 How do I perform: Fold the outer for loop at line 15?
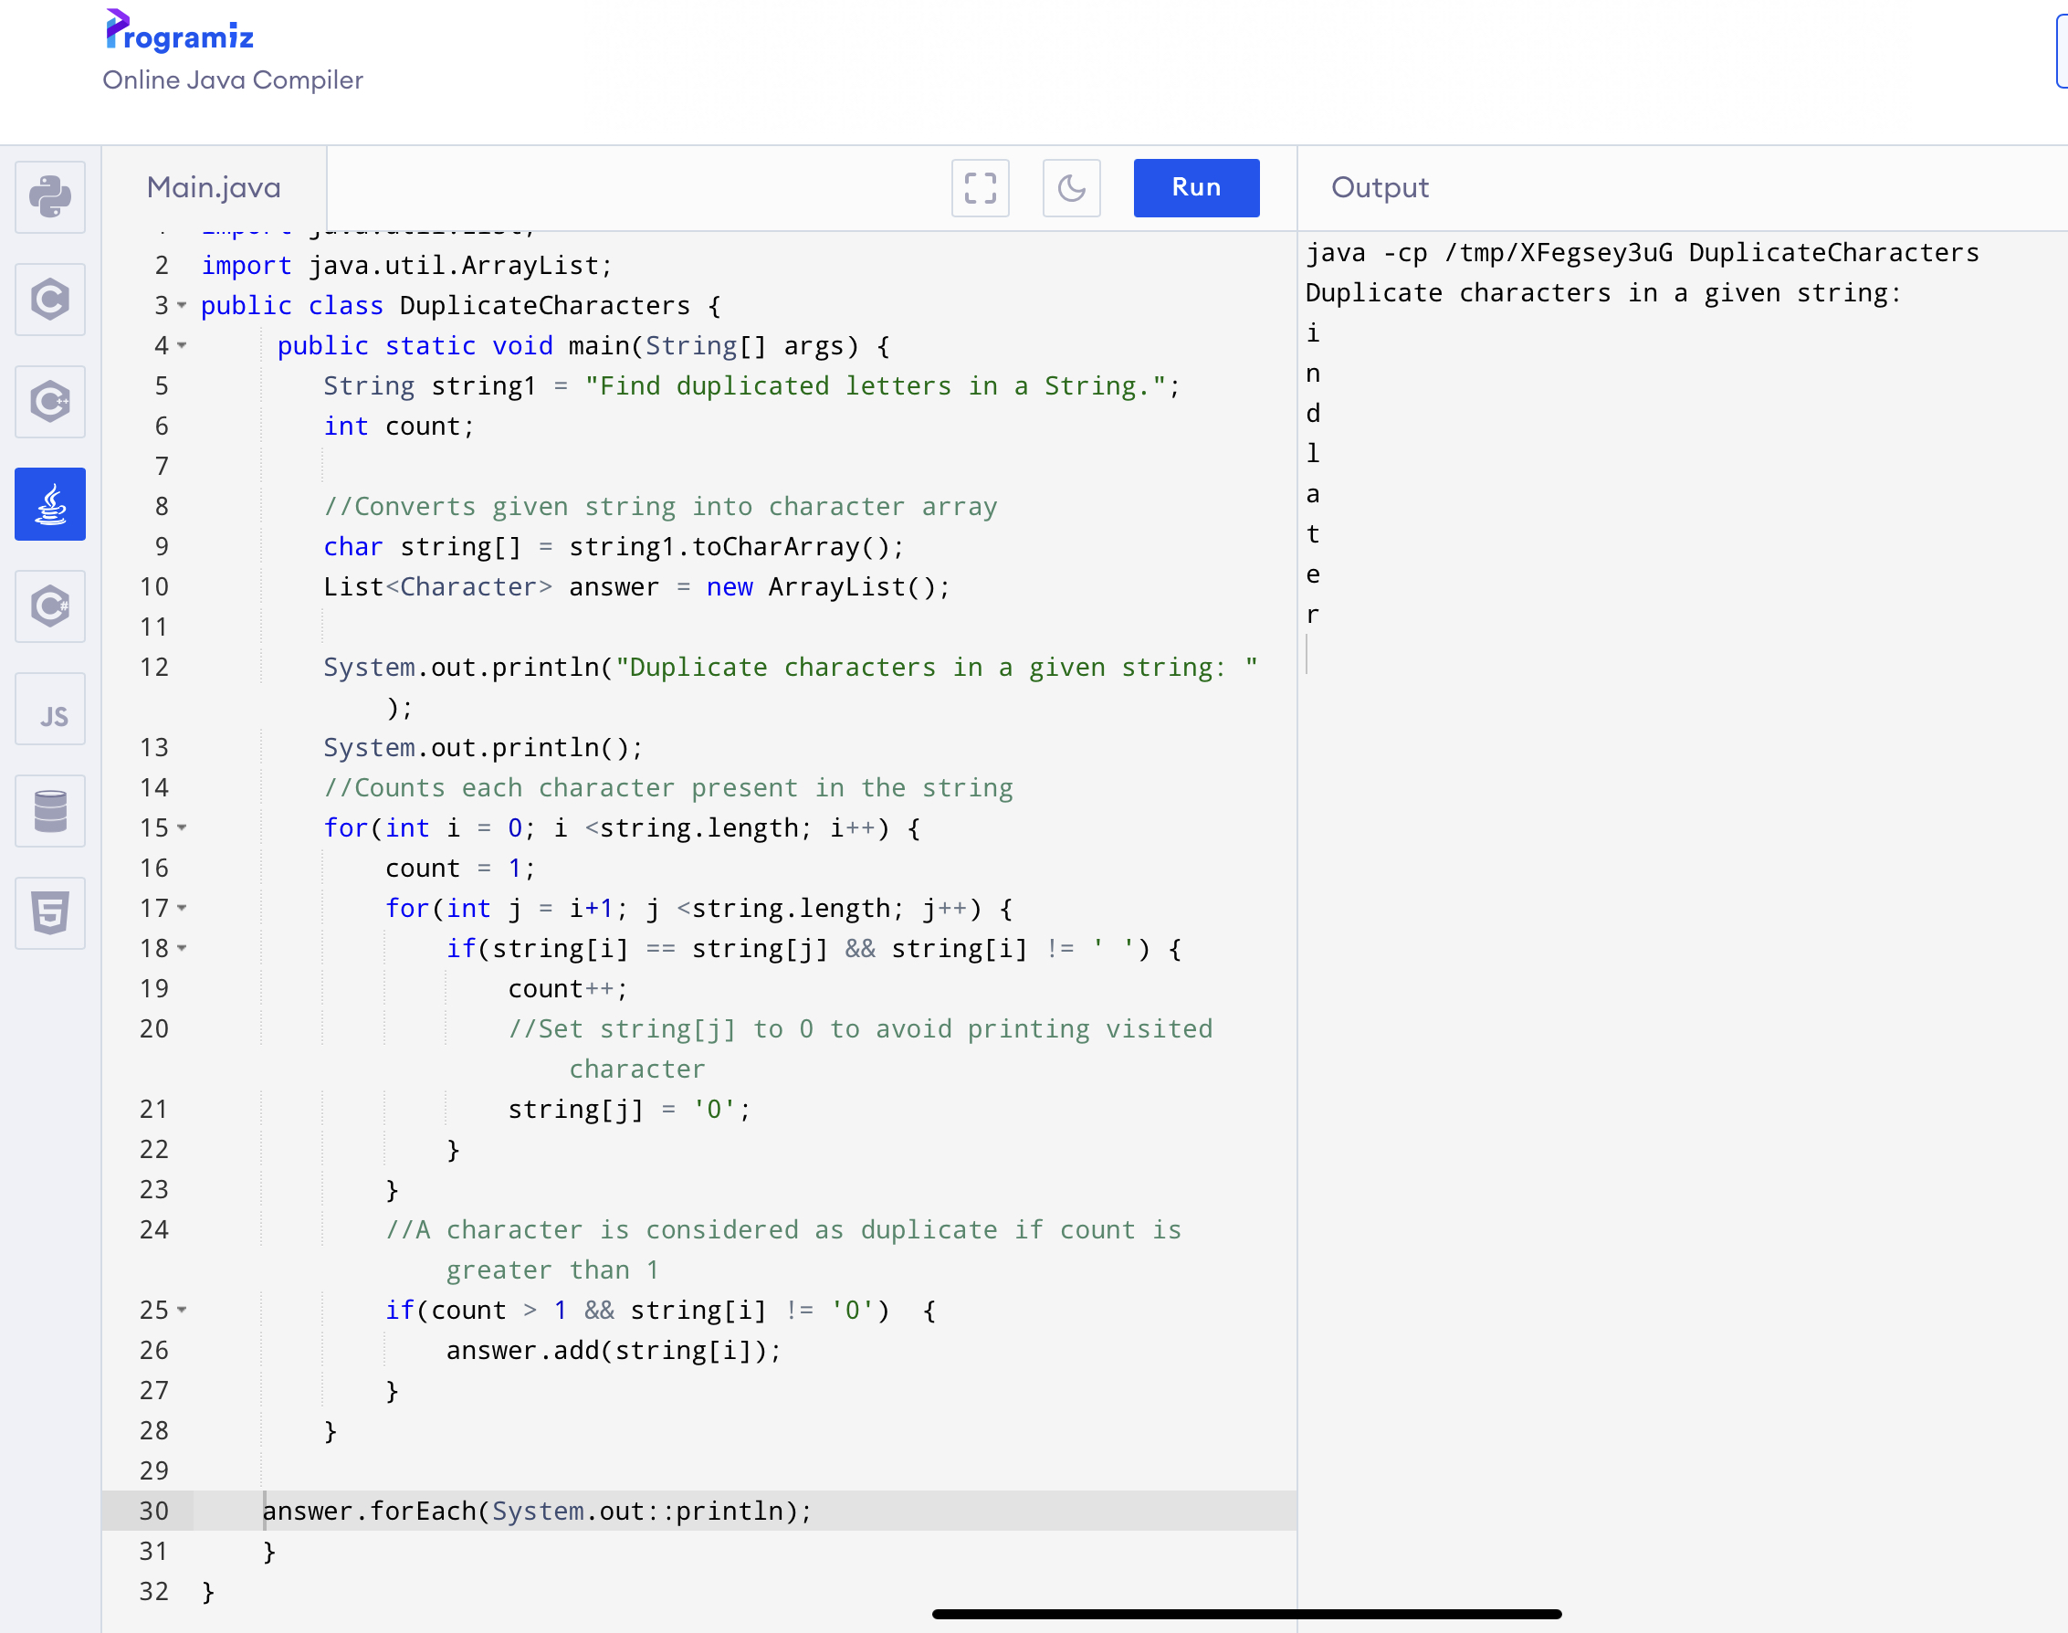point(182,828)
